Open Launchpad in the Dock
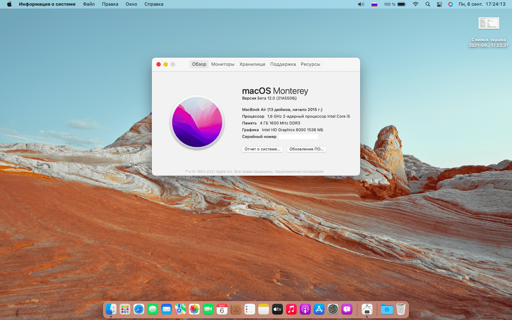The image size is (512, 320). point(125,309)
